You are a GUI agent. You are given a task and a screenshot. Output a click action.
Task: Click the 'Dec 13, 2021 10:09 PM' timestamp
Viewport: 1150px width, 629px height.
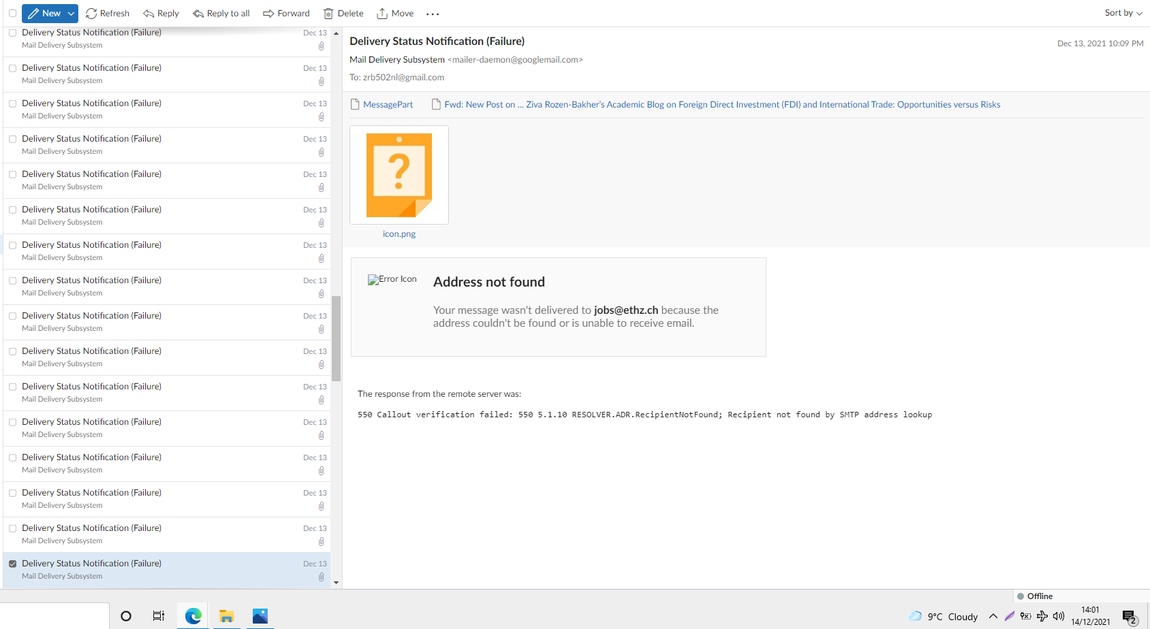point(1100,43)
